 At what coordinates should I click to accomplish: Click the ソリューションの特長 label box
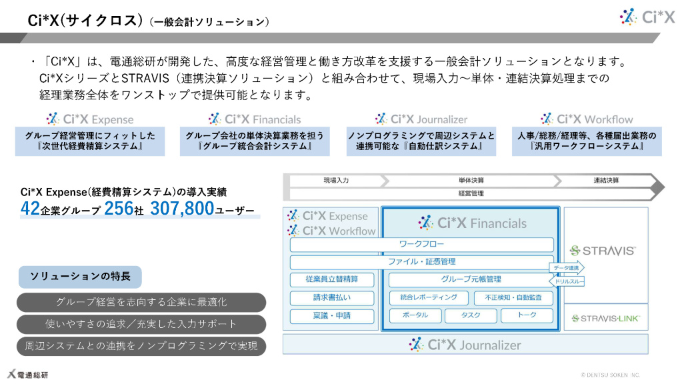coord(80,277)
